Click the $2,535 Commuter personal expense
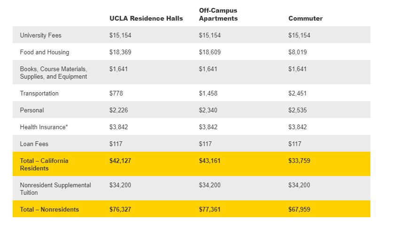 pyautogui.click(x=297, y=110)
